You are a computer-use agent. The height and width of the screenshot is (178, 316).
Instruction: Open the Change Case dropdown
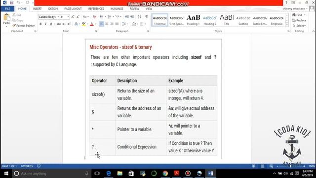point(85,17)
